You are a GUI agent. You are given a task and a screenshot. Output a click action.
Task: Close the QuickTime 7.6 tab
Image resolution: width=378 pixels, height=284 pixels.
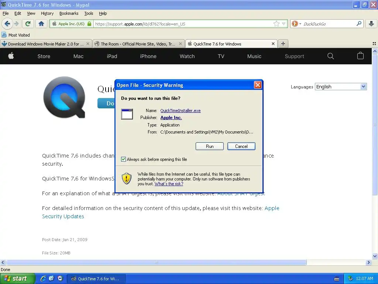(273, 44)
